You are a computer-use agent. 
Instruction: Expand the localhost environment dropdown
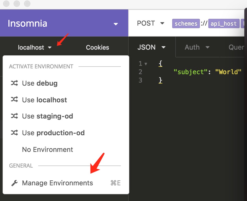click(35, 48)
